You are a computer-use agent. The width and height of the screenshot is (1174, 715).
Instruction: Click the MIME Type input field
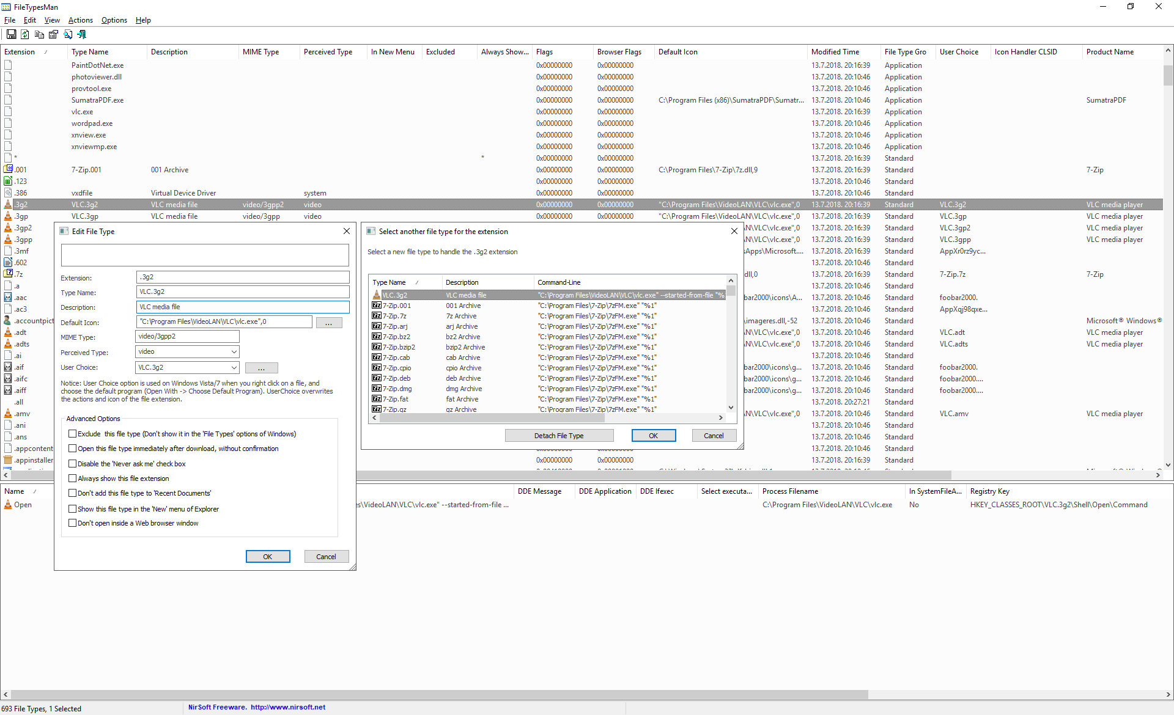[187, 337]
